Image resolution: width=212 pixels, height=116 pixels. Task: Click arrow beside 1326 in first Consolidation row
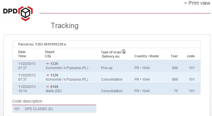[47, 75]
